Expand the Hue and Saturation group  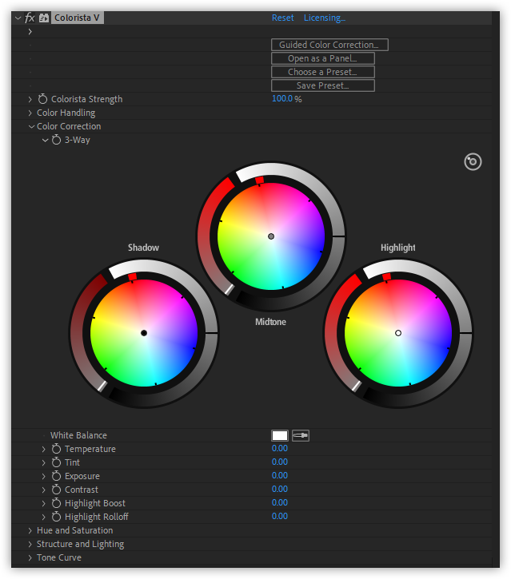coord(30,531)
